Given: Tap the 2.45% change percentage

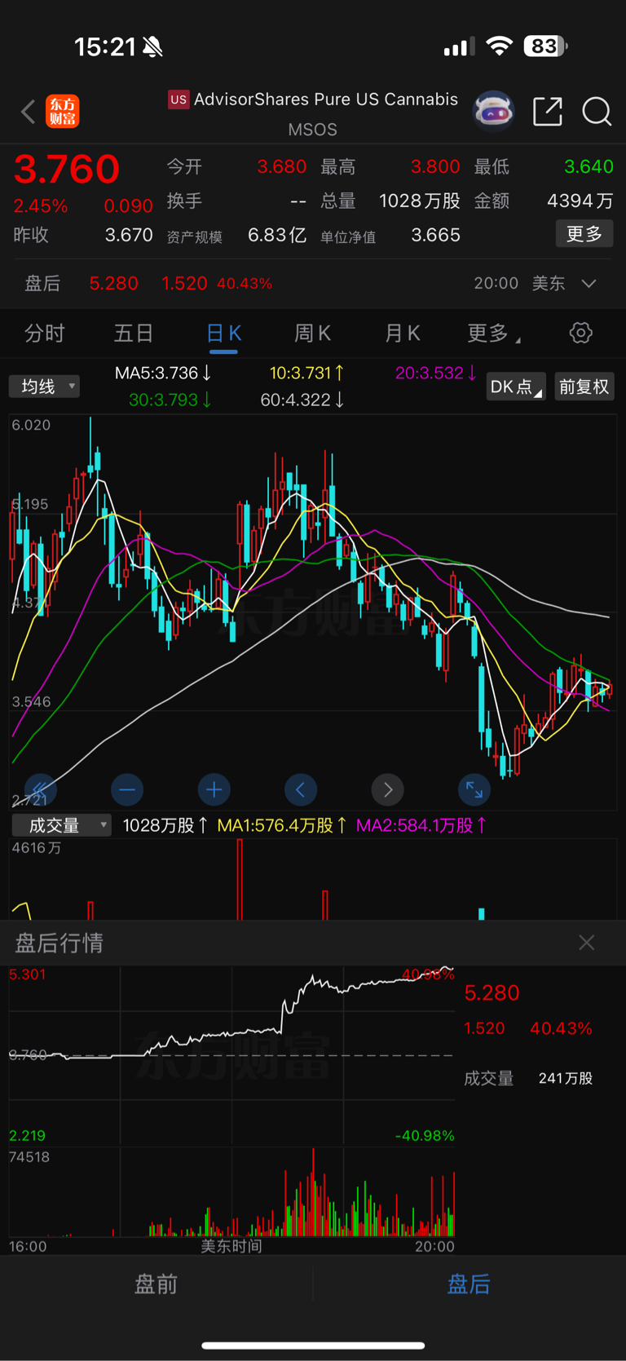Looking at the screenshot, I should (x=41, y=206).
